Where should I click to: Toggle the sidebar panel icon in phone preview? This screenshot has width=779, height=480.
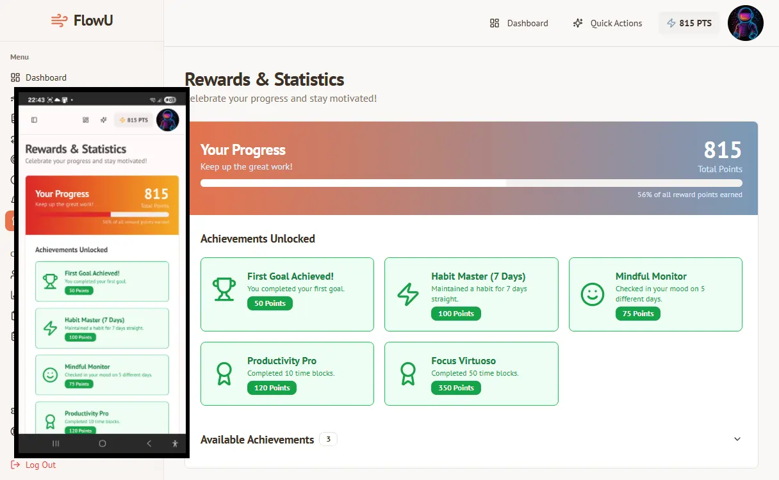click(x=34, y=120)
